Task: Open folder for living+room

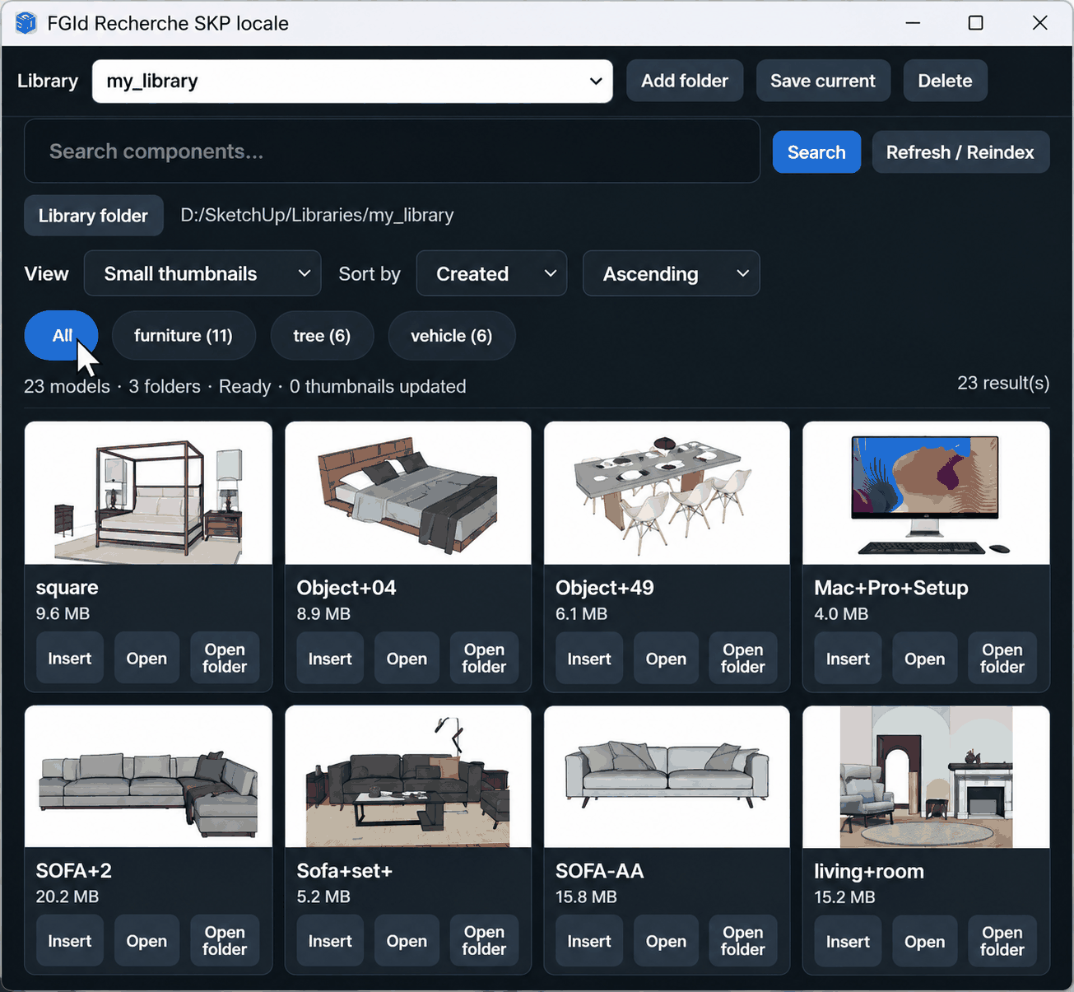Action: point(1002,941)
